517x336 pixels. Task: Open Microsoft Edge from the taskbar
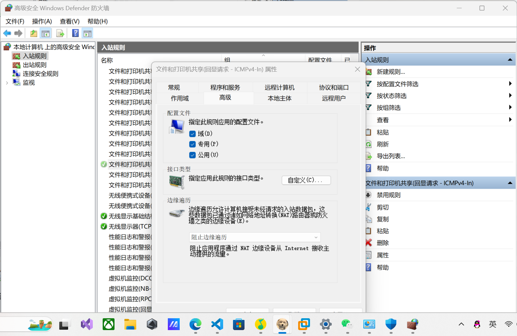tap(195, 324)
